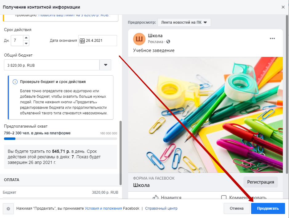The image size is (289, 218).
Task: Click the right preview panel scrollbar
Action: coord(287,94)
